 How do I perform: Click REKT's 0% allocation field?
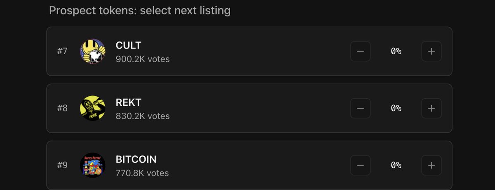(x=396, y=108)
